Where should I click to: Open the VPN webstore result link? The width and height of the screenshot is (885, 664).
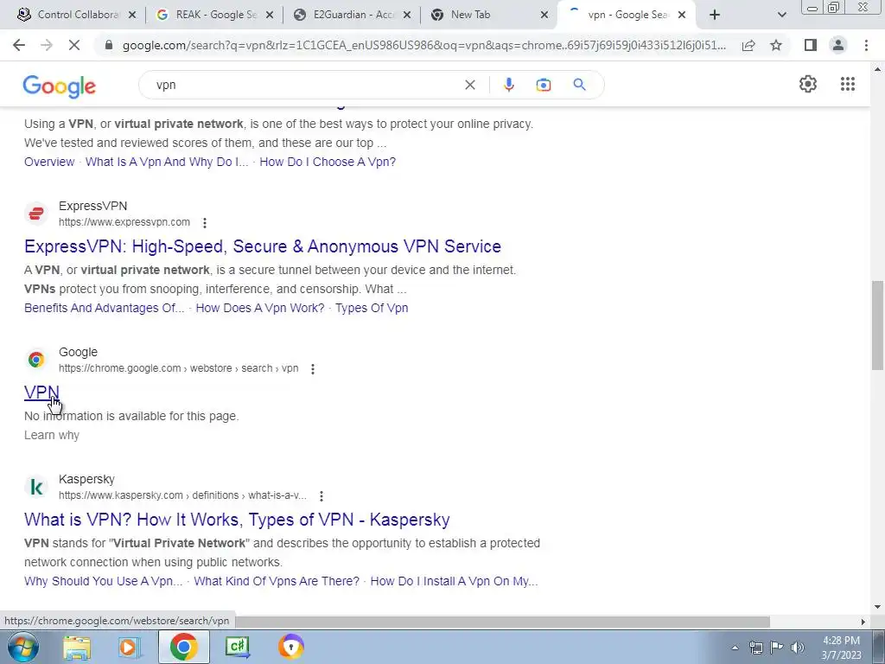click(x=41, y=392)
